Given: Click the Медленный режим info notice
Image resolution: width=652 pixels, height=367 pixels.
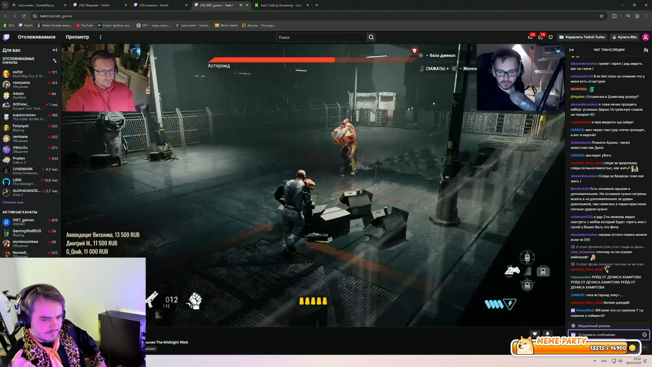Looking at the screenshot, I should coord(609,326).
